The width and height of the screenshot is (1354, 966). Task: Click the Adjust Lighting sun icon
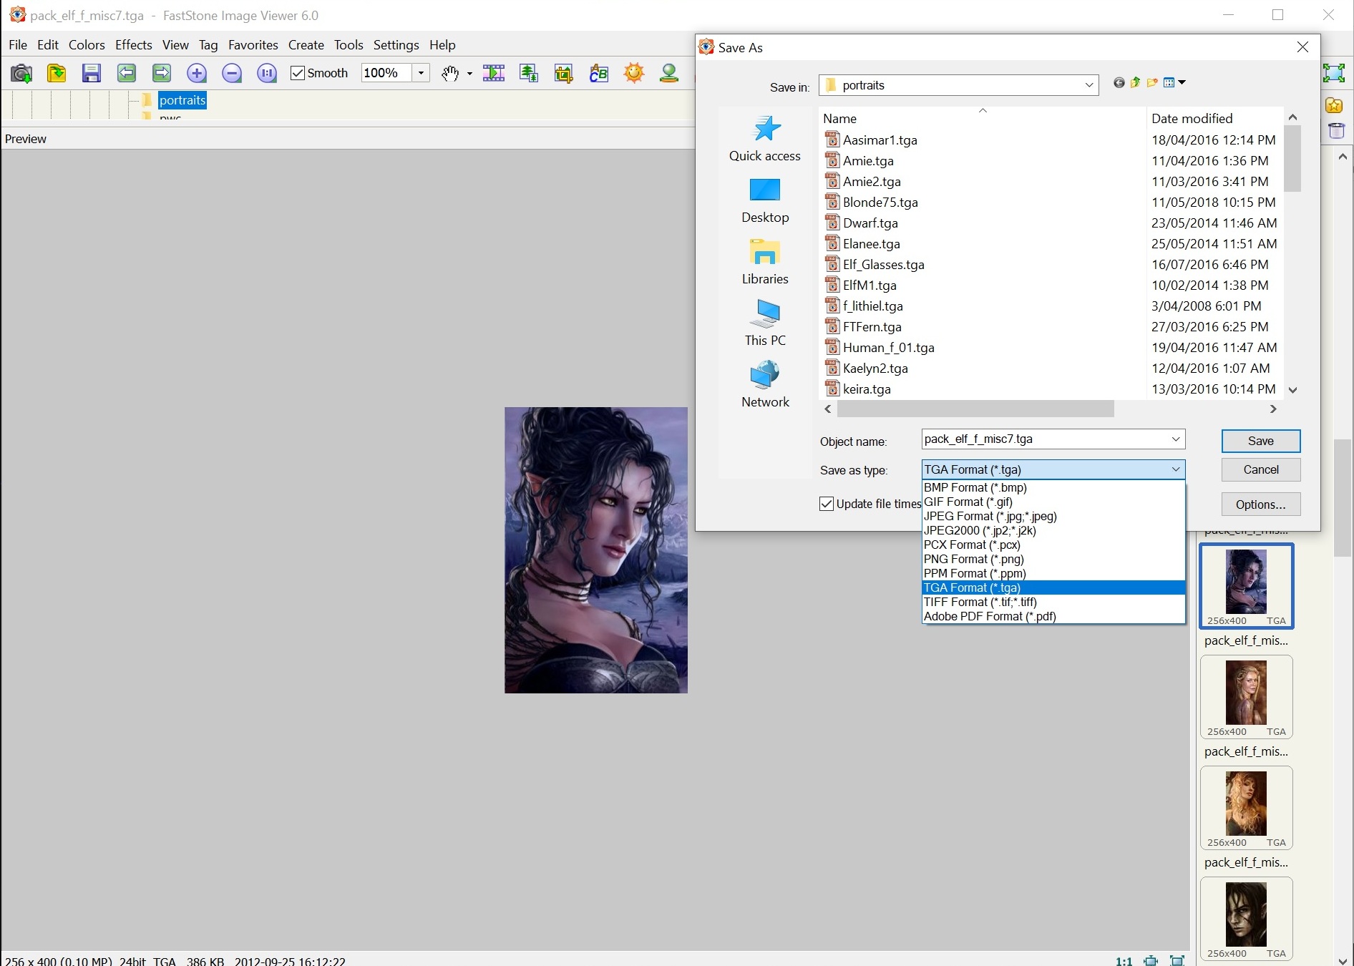(x=634, y=73)
